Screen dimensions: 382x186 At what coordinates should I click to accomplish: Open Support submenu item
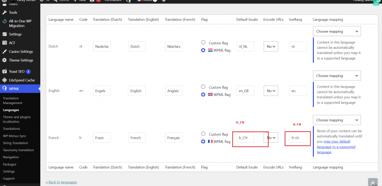[9, 179]
